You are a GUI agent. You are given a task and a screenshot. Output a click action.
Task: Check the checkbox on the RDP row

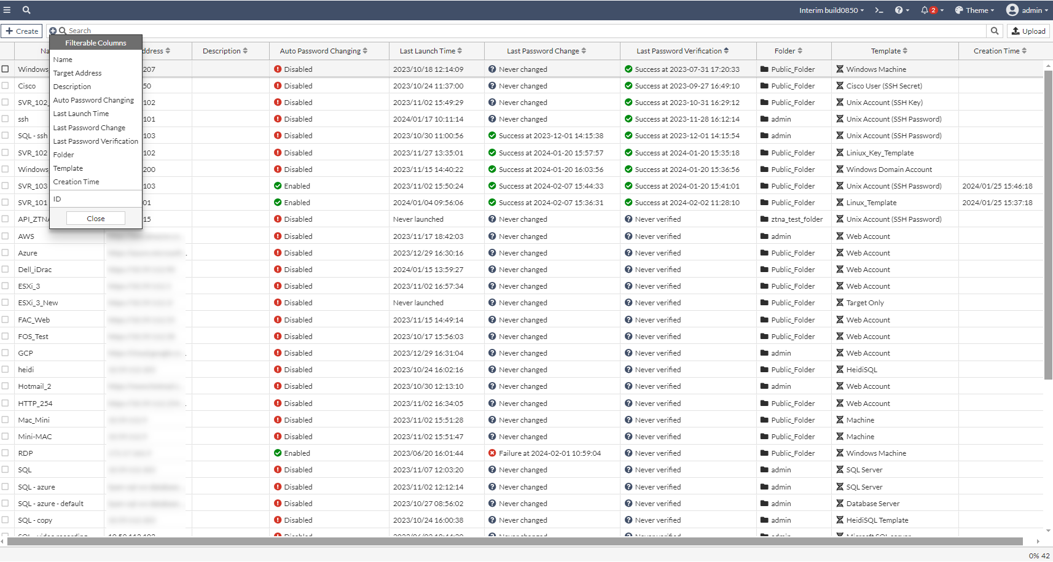click(5, 453)
